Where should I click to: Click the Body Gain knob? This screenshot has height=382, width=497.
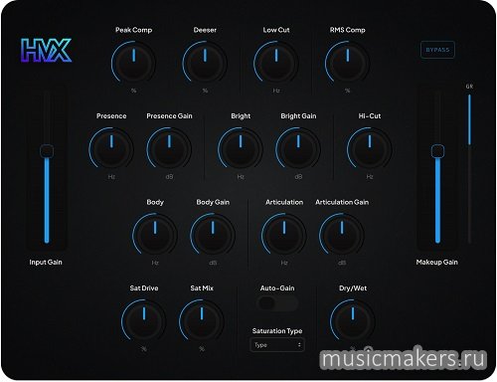click(213, 235)
